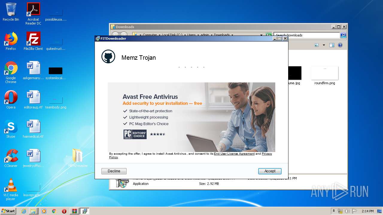Select the hairmedical.rtf document

[x=33, y=129]
